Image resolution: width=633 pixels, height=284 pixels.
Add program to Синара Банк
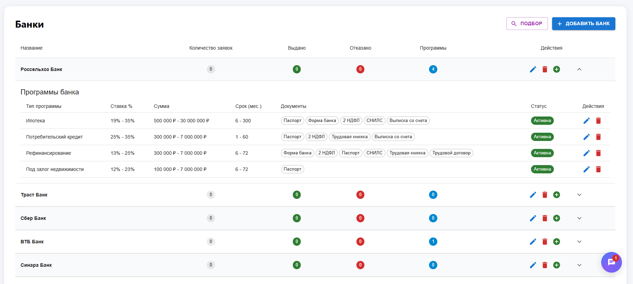point(556,265)
